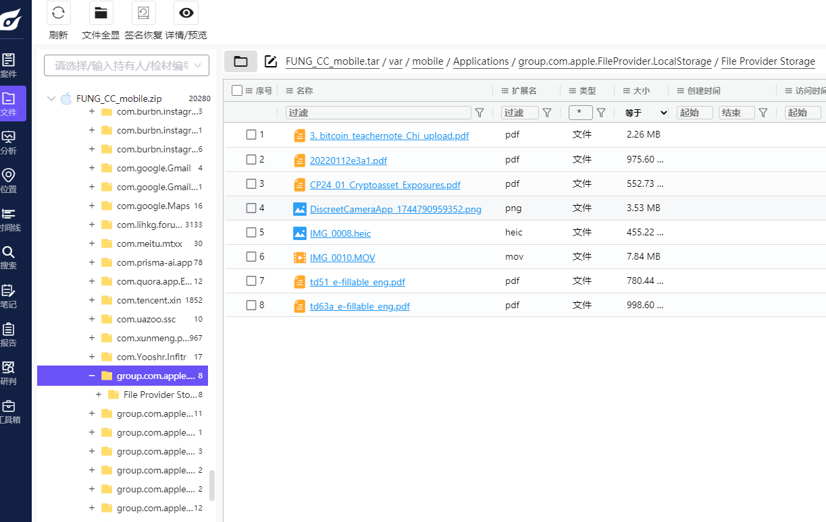Open the 笔记 notes sidebar section

[x=9, y=296]
